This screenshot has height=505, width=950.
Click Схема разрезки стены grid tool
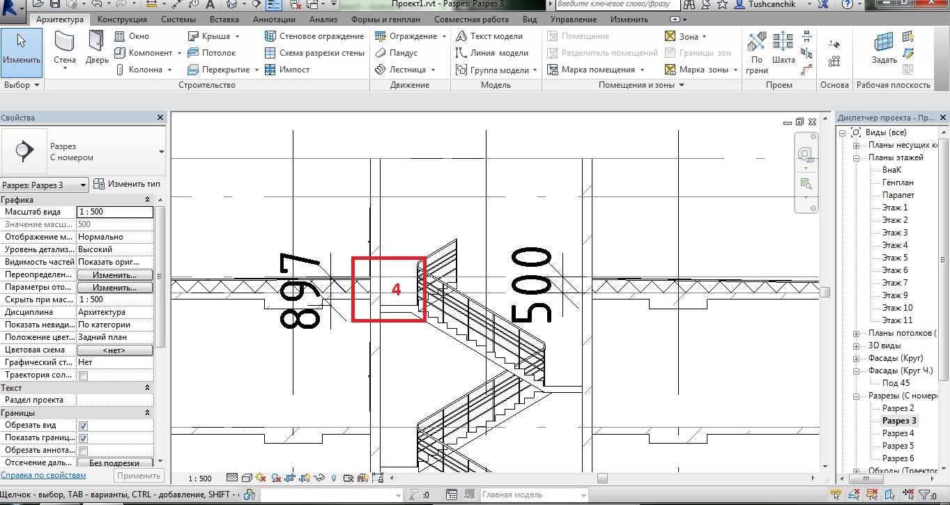(x=314, y=53)
